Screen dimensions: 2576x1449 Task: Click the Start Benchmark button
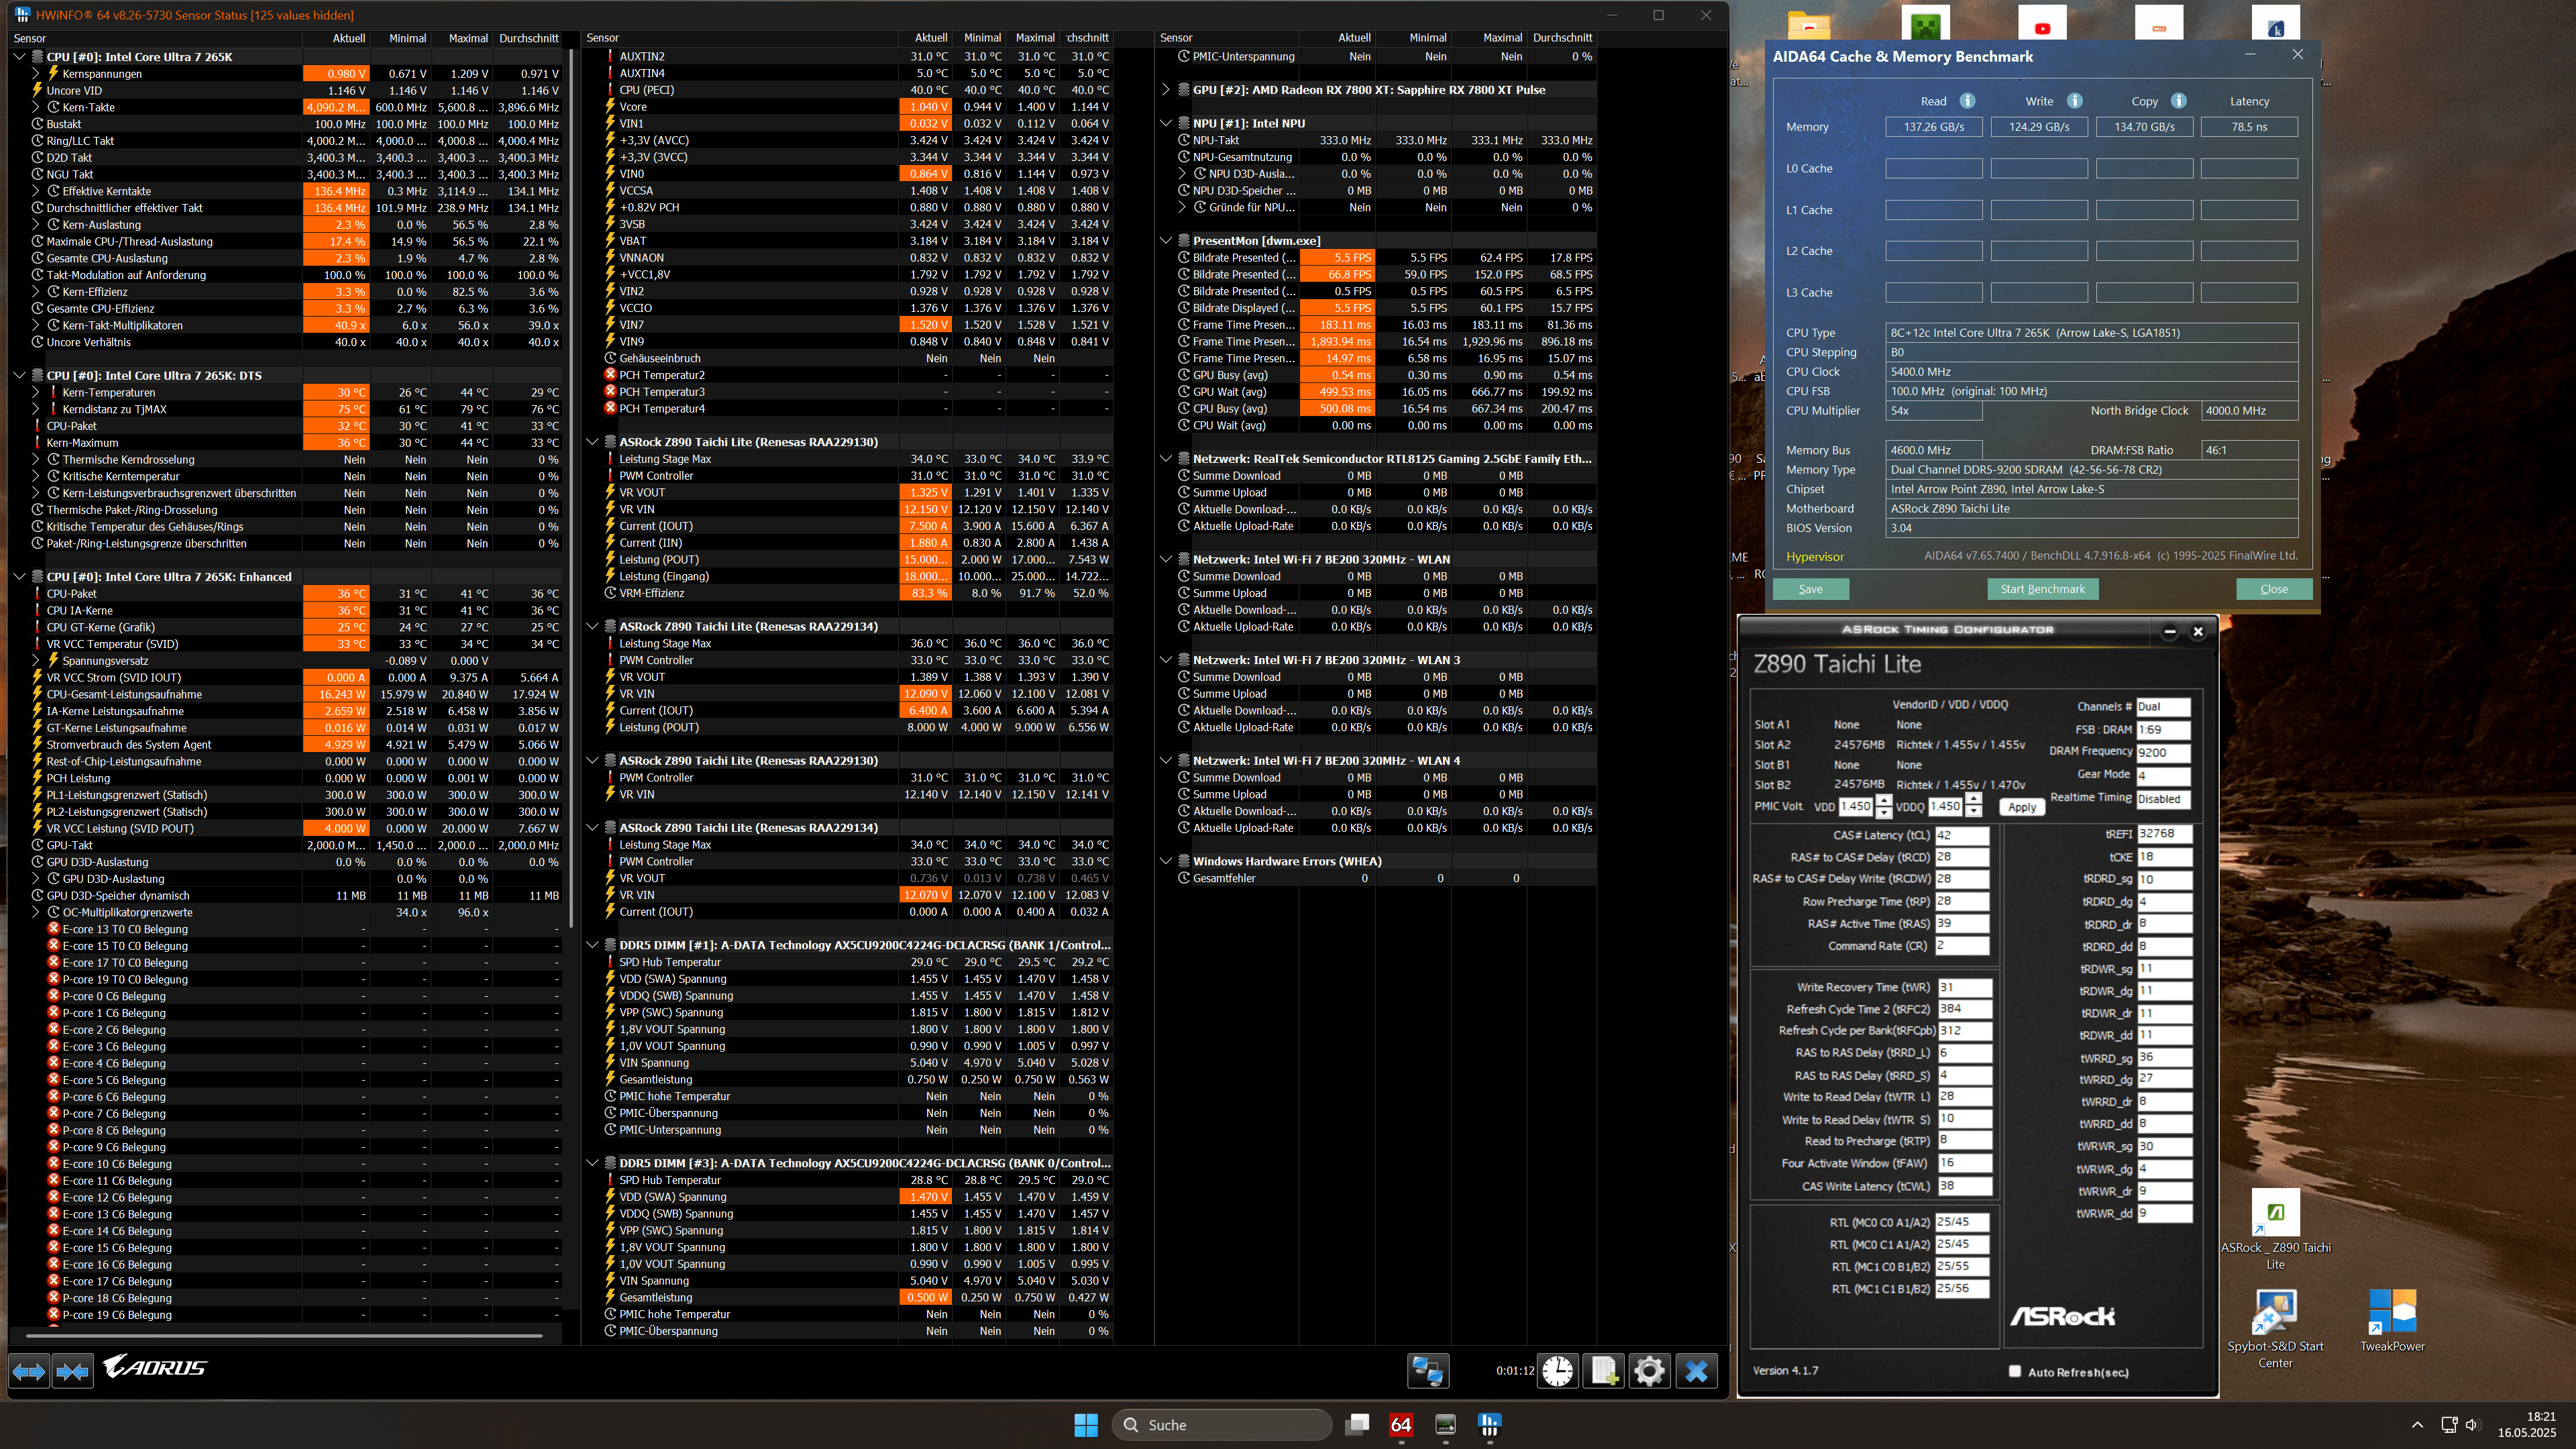tap(2042, 589)
